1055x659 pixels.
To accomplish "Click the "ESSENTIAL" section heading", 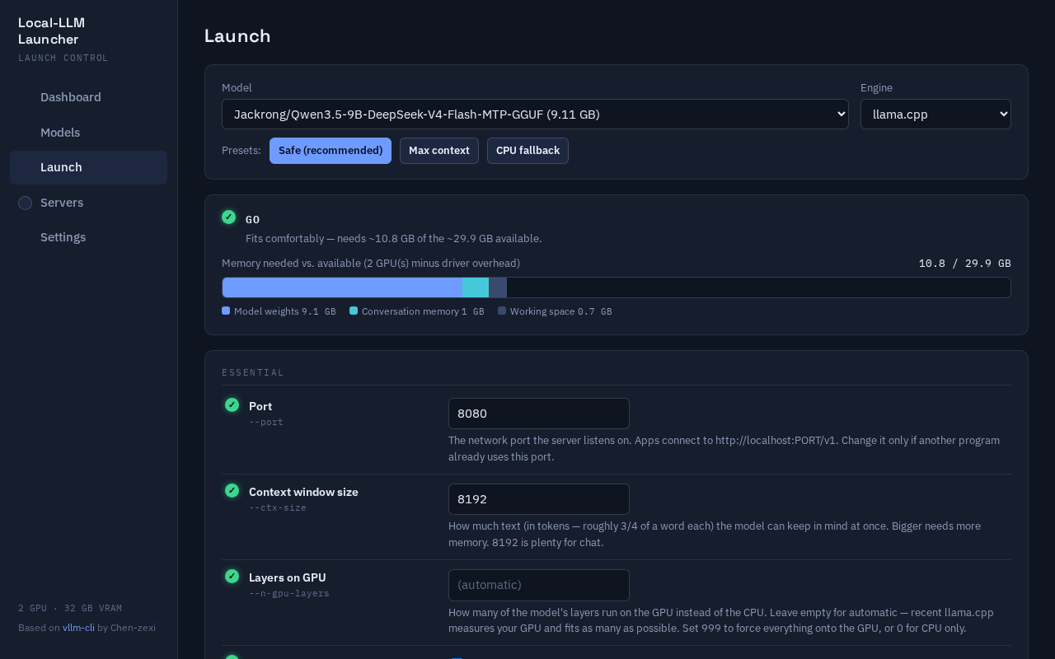I will click(253, 372).
